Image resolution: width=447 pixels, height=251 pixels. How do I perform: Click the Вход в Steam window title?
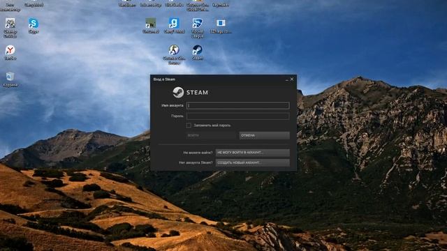coord(164,79)
